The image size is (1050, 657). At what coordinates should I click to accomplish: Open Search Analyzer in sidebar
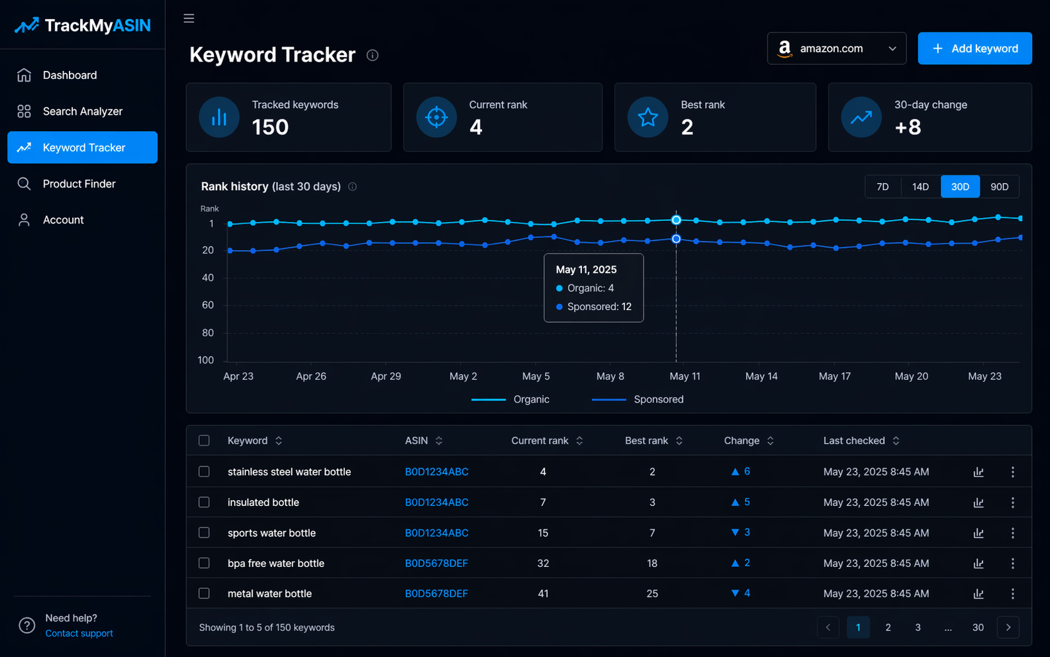[x=82, y=111]
